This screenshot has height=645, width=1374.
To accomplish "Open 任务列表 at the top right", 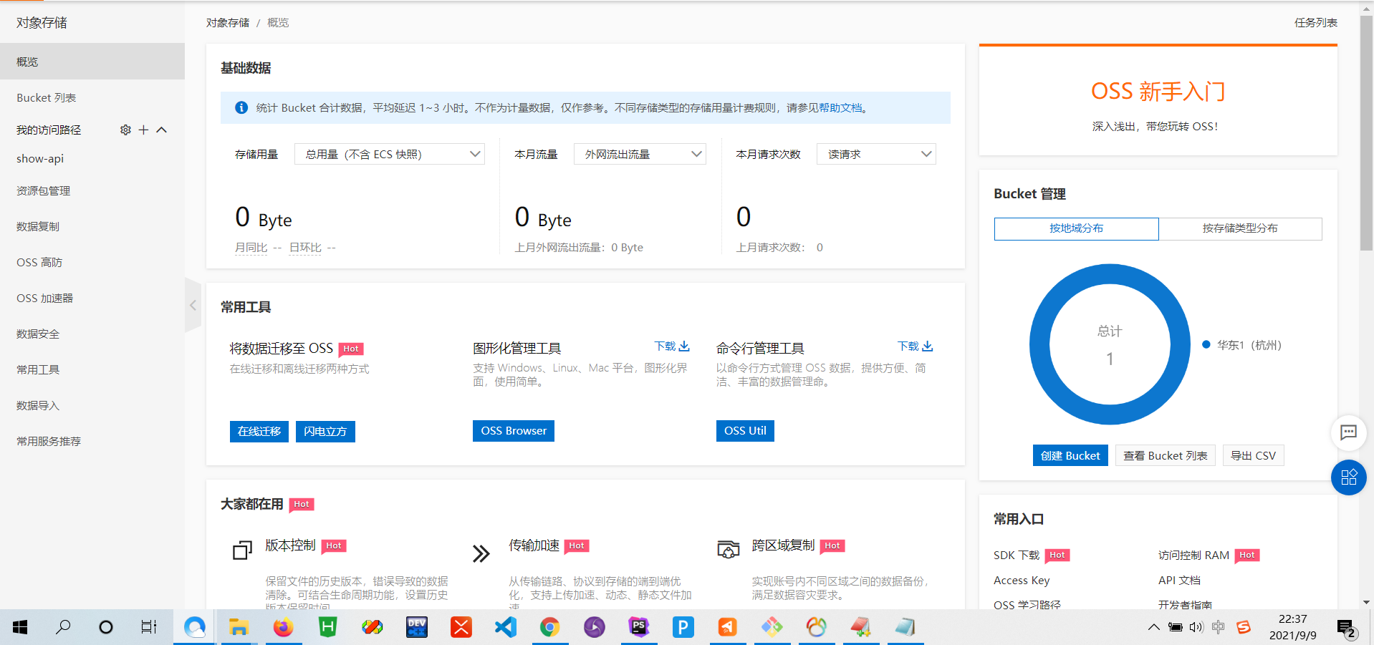I will [x=1315, y=22].
